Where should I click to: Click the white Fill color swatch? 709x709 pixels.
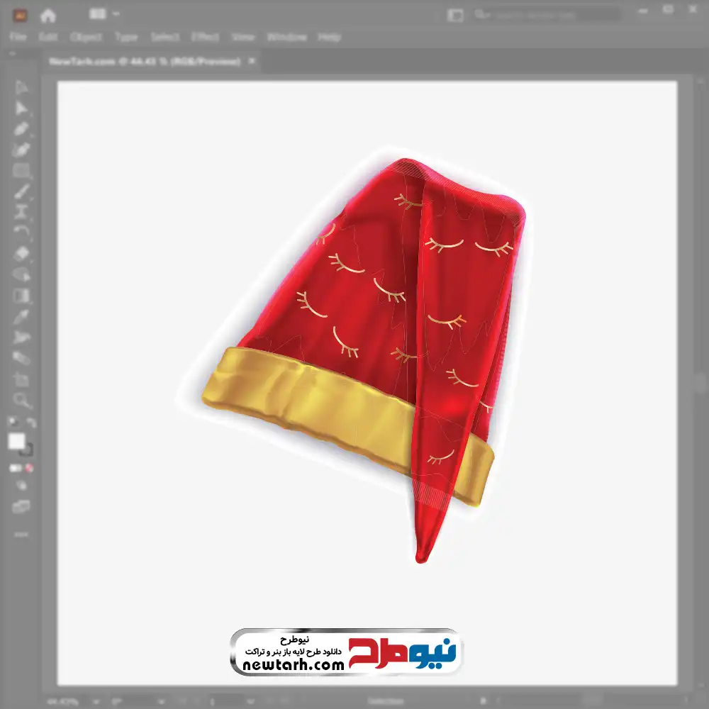tap(17, 442)
